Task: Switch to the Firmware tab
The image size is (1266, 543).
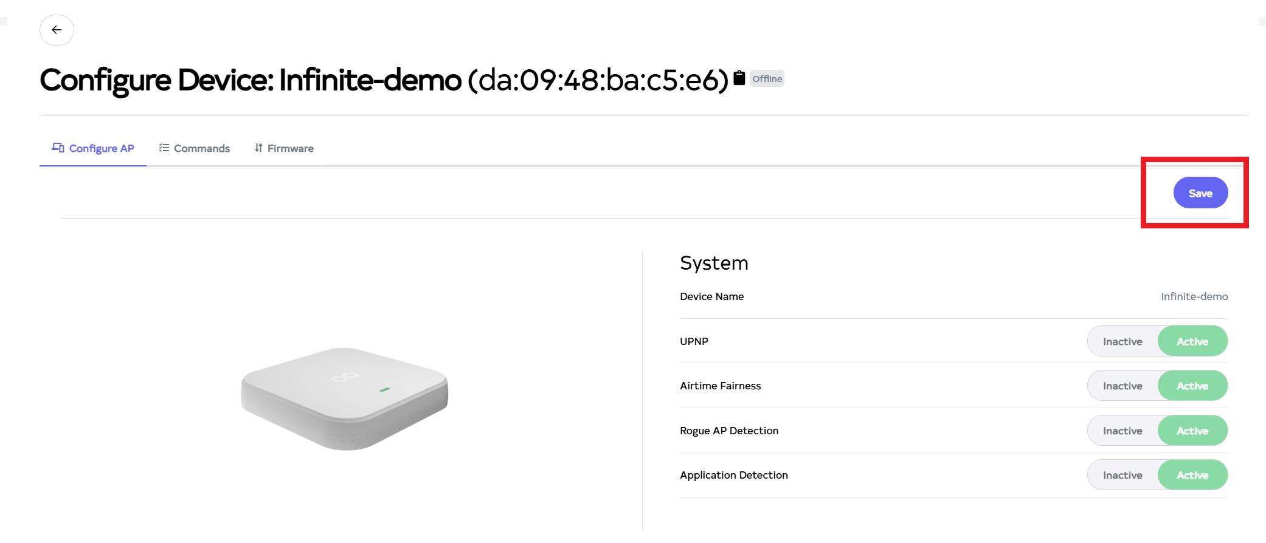Action: [290, 148]
